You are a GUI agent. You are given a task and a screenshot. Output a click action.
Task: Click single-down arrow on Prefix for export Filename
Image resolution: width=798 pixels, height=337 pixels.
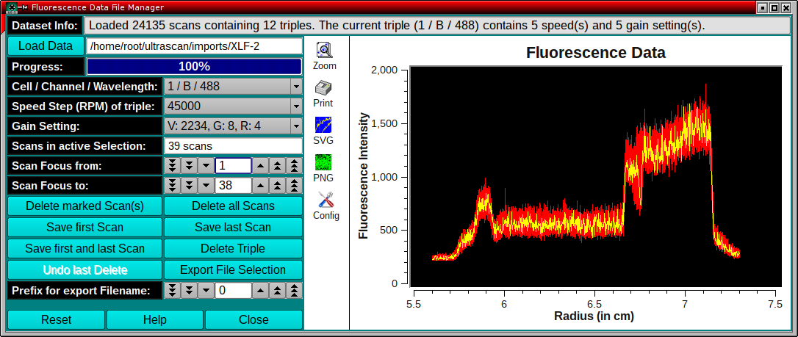206,291
